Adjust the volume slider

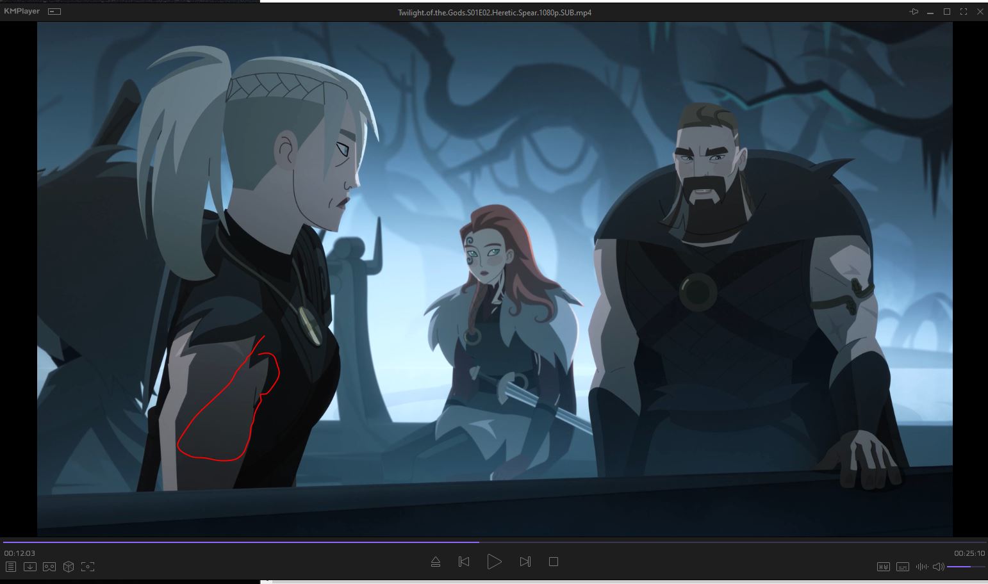(x=966, y=567)
